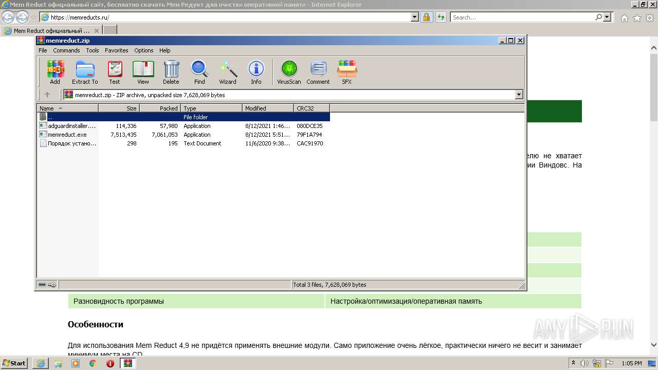Select the Порядок устано... text document

[x=184, y=143]
